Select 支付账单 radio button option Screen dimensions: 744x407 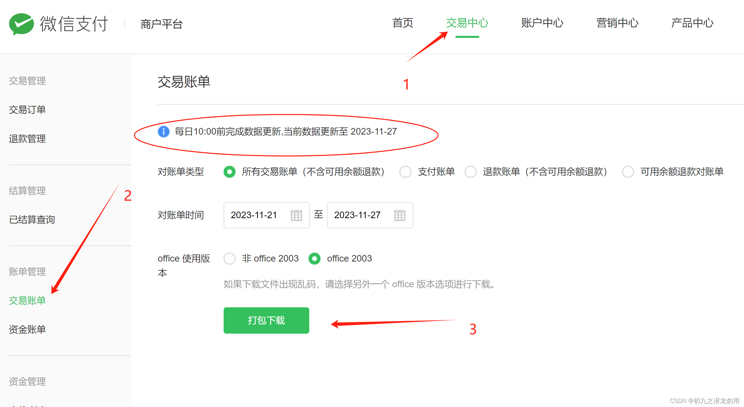point(405,171)
